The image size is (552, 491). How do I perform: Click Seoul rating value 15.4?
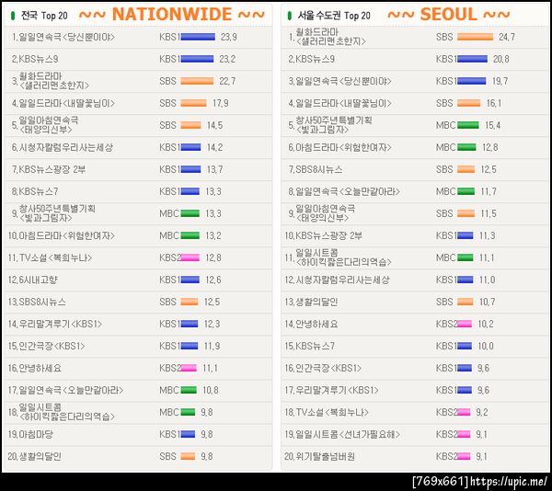[492, 125]
